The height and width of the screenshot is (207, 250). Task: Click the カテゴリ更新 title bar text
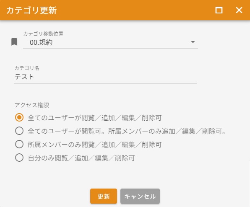[31, 10]
